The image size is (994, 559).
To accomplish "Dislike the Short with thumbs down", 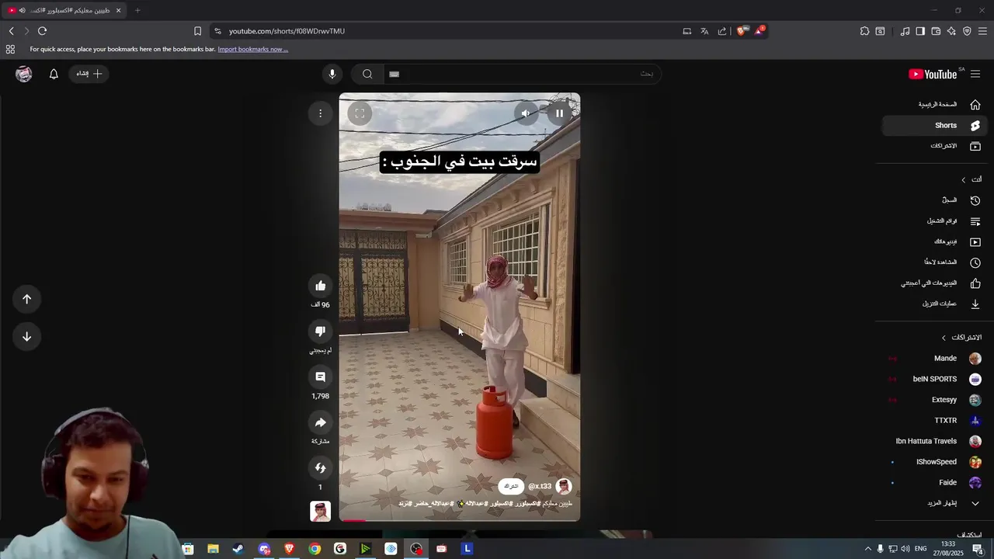I will coord(320,332).
